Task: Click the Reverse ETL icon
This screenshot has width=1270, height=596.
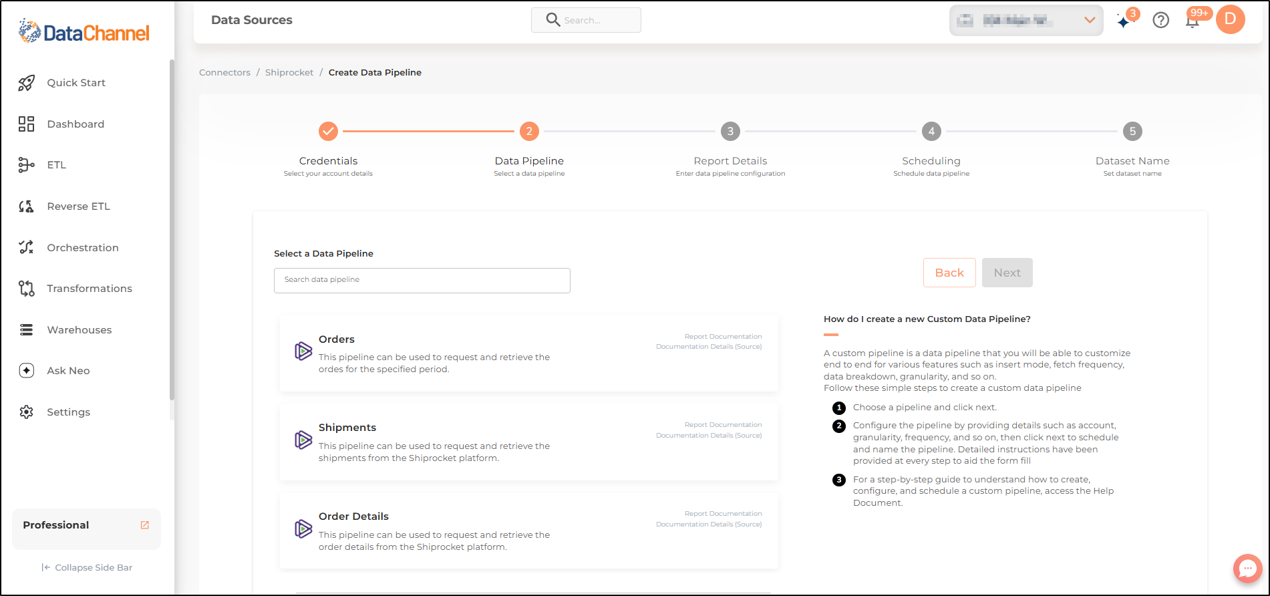Action: point(26,206)
